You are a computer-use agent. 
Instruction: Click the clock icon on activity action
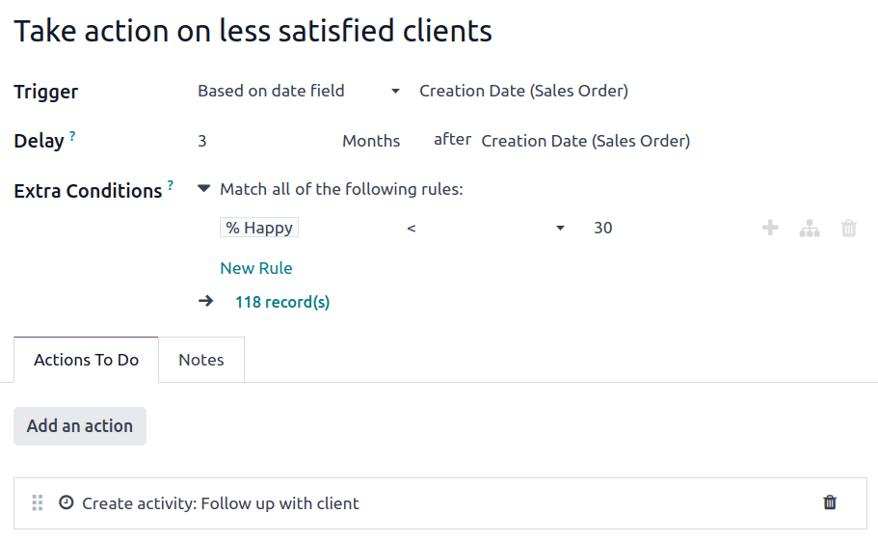67,502
